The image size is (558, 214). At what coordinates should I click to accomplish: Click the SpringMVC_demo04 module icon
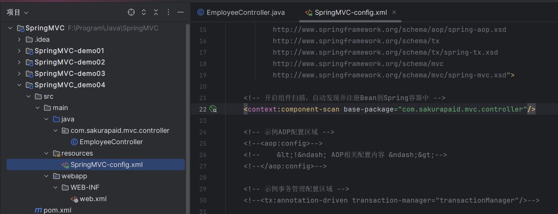coord(29,85)
